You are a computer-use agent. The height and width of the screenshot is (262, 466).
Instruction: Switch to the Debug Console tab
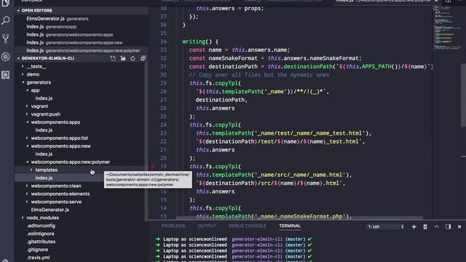tap(248, 226)
